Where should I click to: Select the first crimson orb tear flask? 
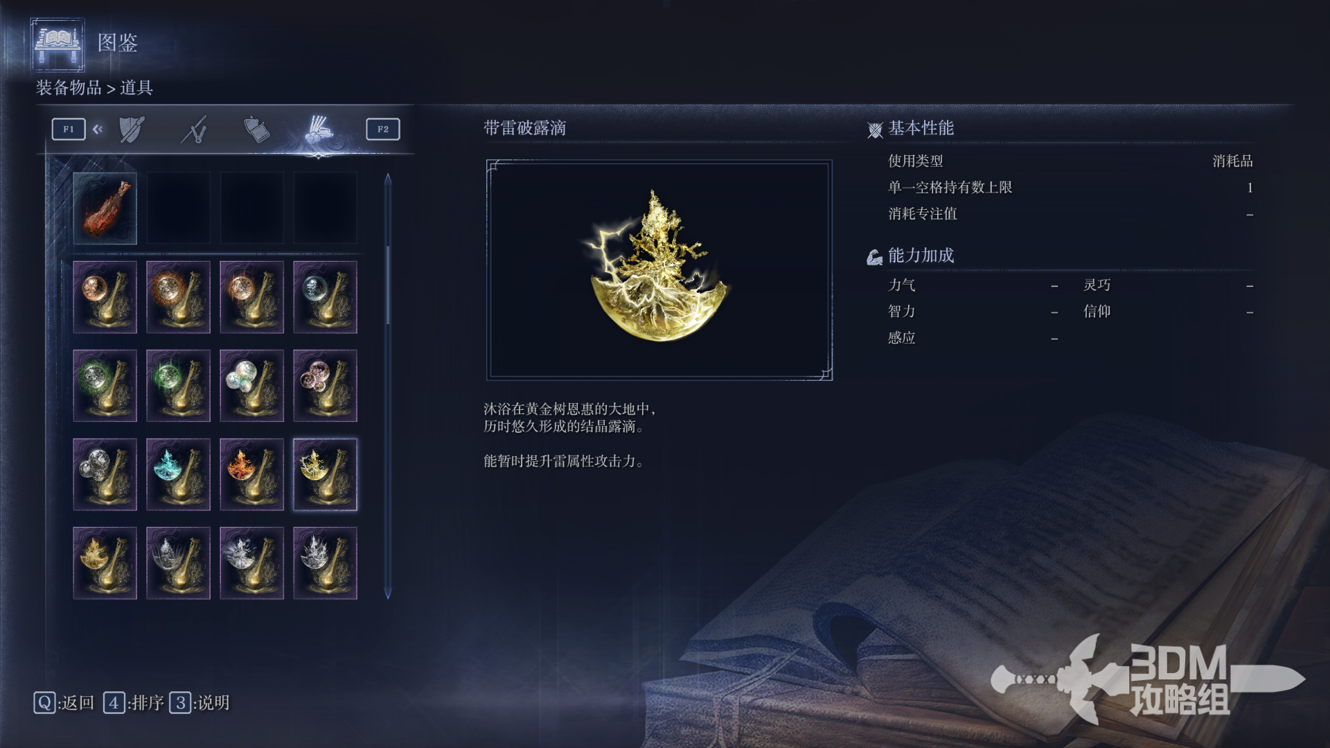(x=105, y=297)
